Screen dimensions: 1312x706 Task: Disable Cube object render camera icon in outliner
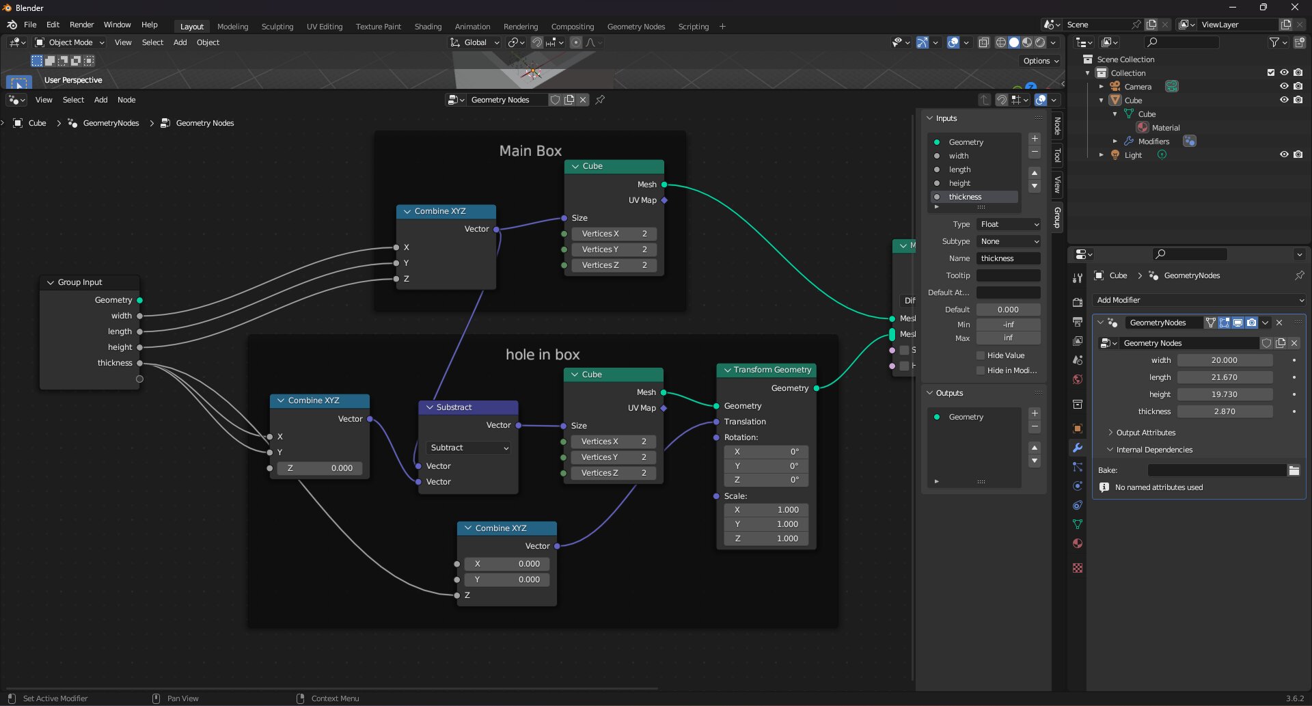pyautogui.click(x=1298, y=100)
